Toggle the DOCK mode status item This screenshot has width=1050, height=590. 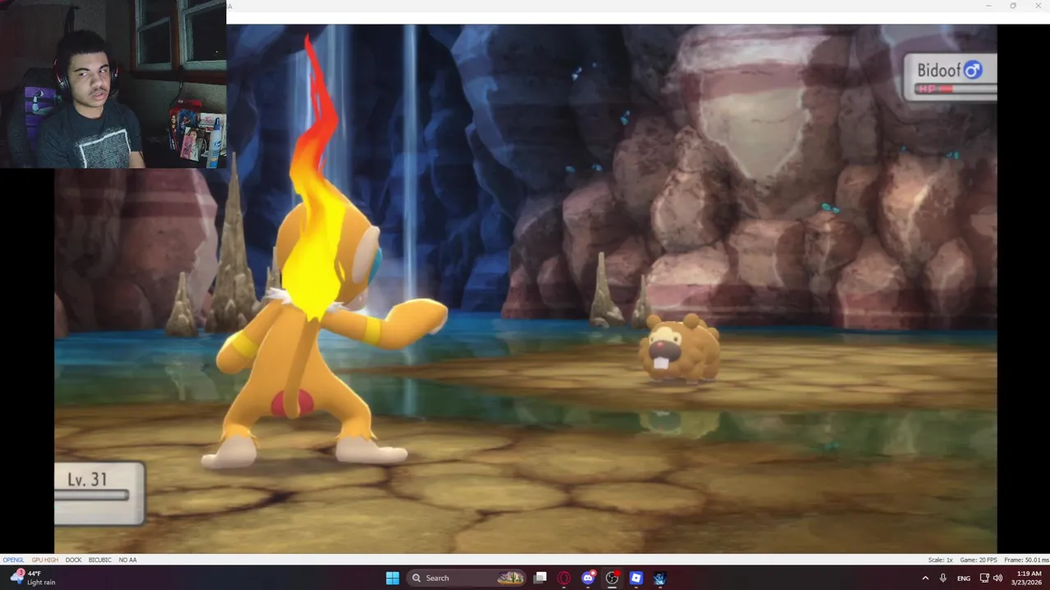click(x=74, y=560)
